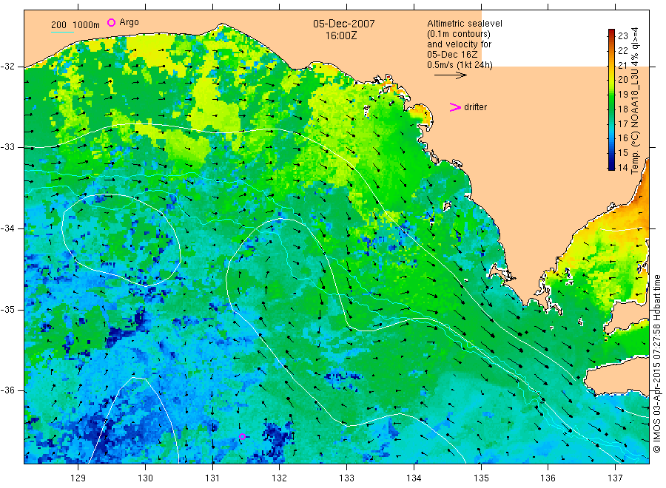
Task: Click the colorbar value 14
Action: pos(622,167)
